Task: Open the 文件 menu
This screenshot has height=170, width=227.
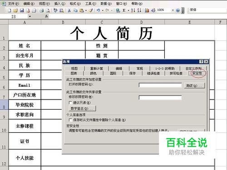Action: (x=14, y=4)
